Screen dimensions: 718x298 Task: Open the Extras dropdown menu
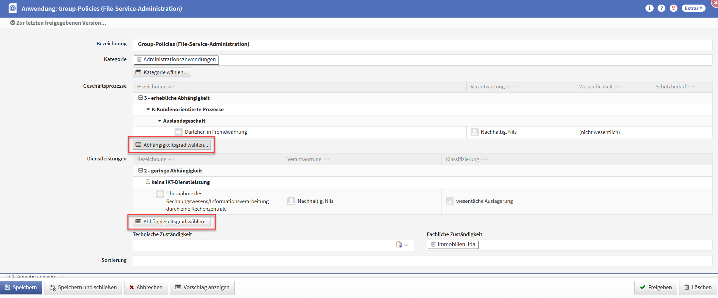693,8
